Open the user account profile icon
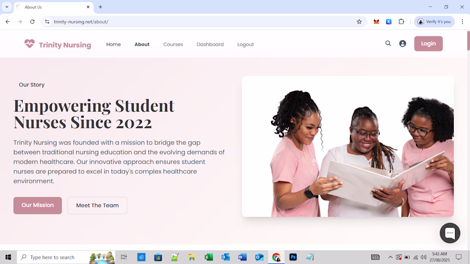This screenshot has width=470, height=264. tap(402, 44)
